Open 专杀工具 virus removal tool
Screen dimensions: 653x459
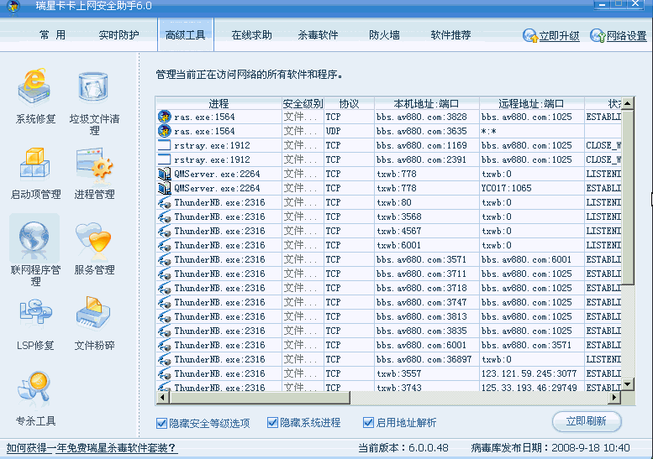[35, 390]
